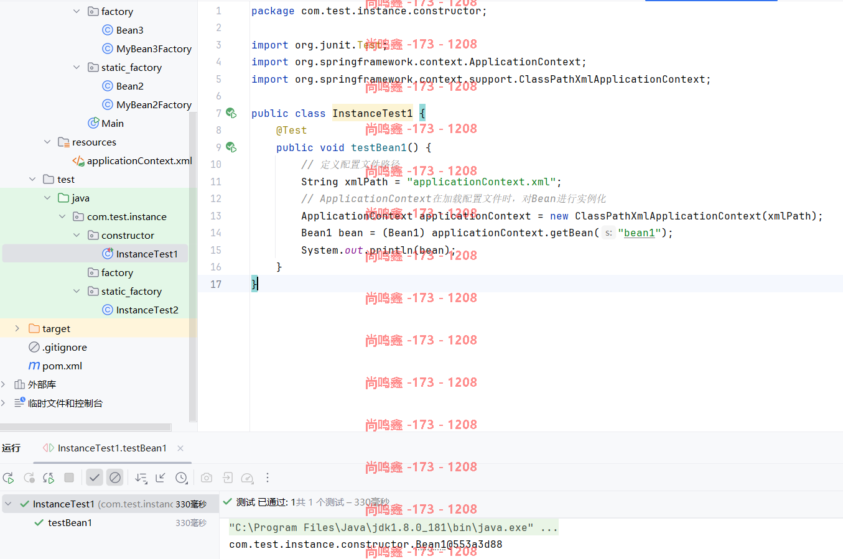This screenshot has height=559, width=843.
Task: Click the .gitignore file icon
Action: click(34, 347)
